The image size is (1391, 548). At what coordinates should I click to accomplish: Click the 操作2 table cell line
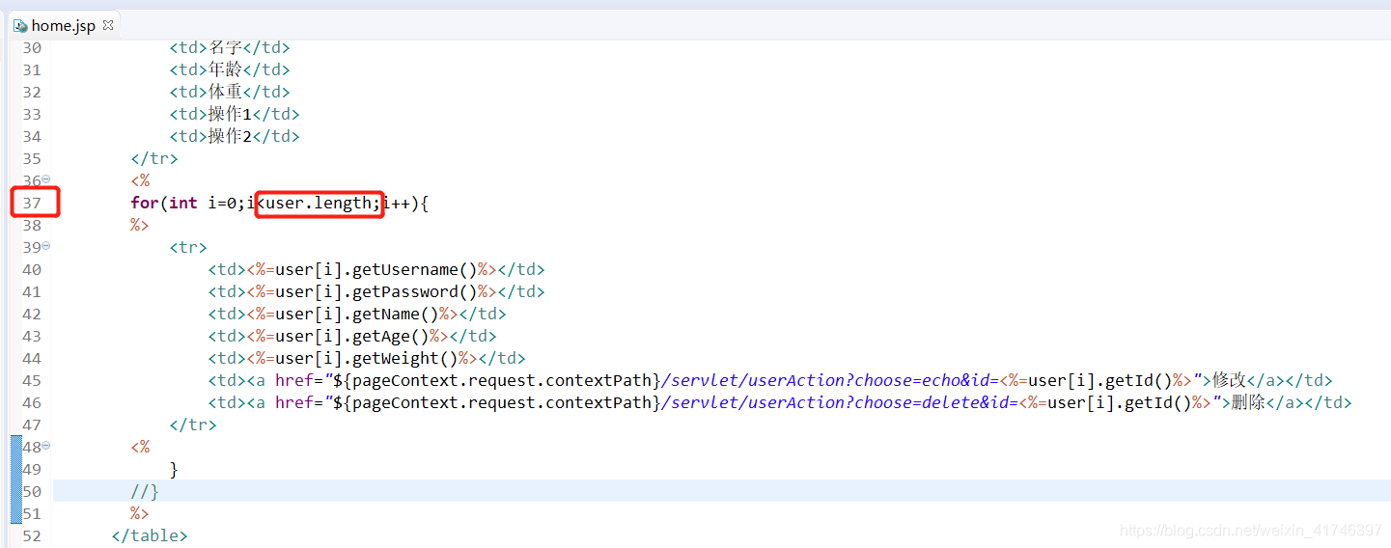(x=235, y=136)
